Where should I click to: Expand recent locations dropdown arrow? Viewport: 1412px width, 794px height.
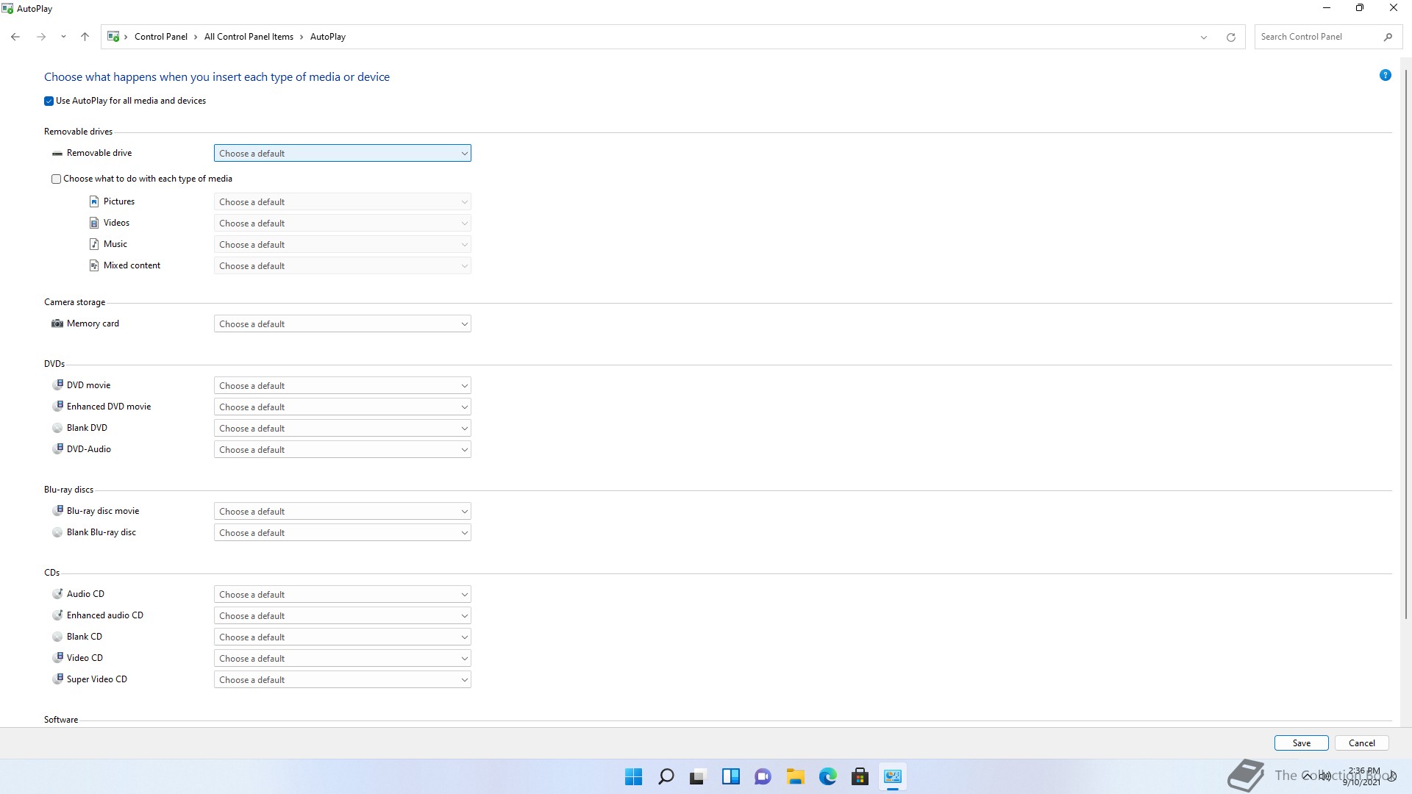(x=63, y=37)
